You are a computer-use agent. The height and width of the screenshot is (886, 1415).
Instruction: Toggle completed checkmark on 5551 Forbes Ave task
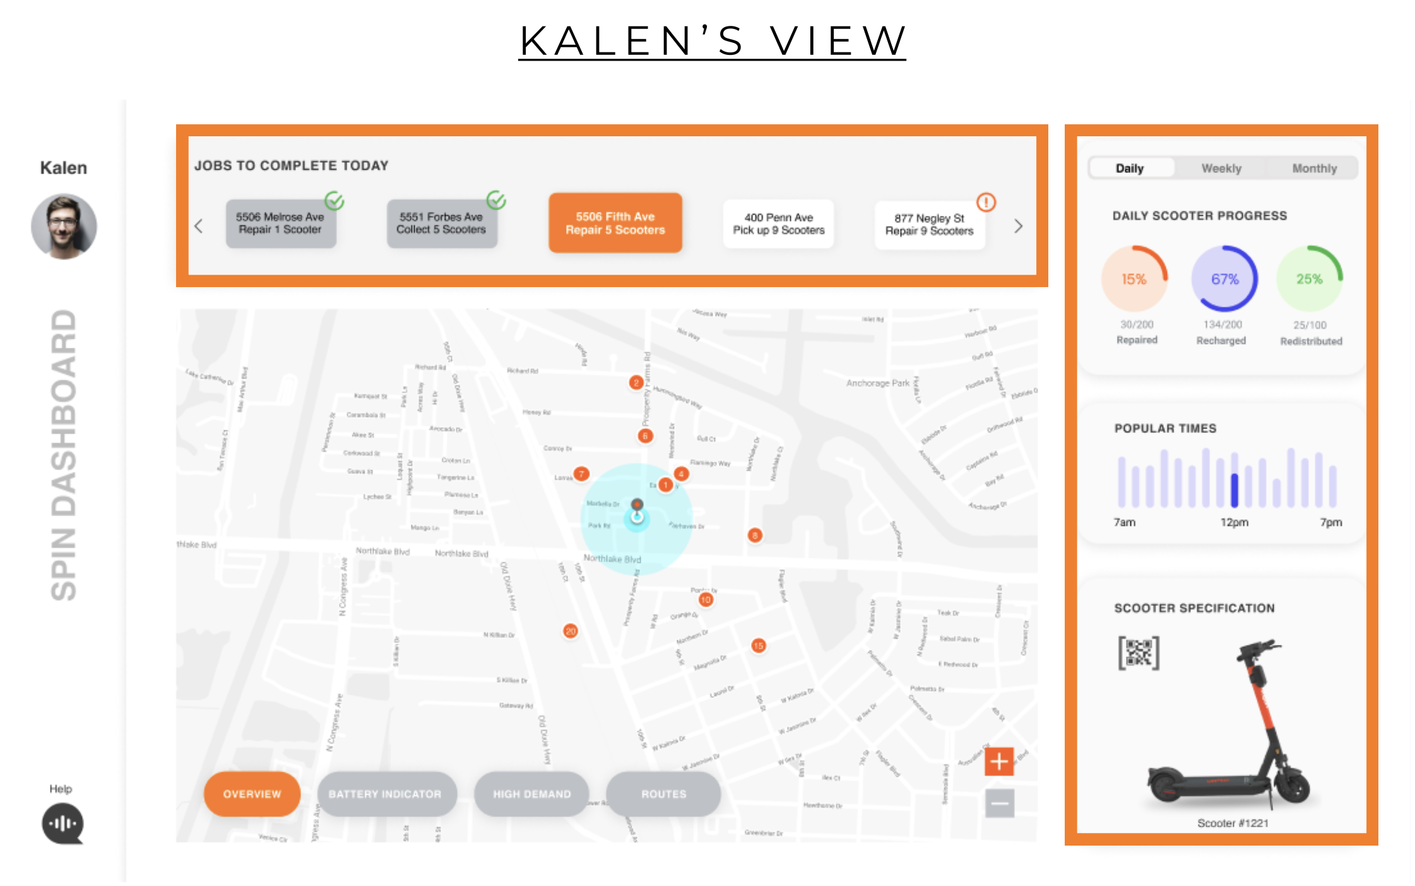tap(498, 198)
